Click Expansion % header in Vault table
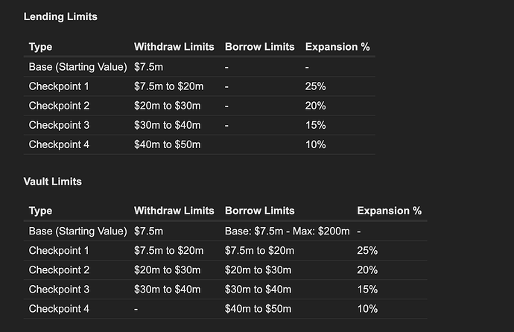This screenshot has height=332, width=514. pyautogui.click(x=389, y=211)
